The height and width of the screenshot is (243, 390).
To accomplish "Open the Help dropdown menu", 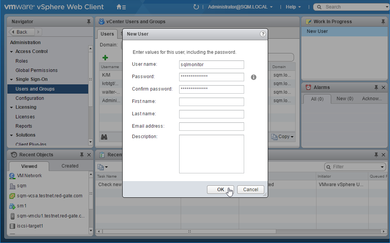I will click(x=293, y=7).
